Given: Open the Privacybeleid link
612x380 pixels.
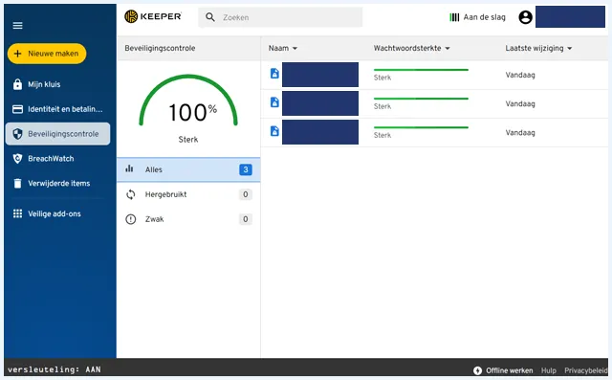Looking at the screenshot, I should click(586, 370).
